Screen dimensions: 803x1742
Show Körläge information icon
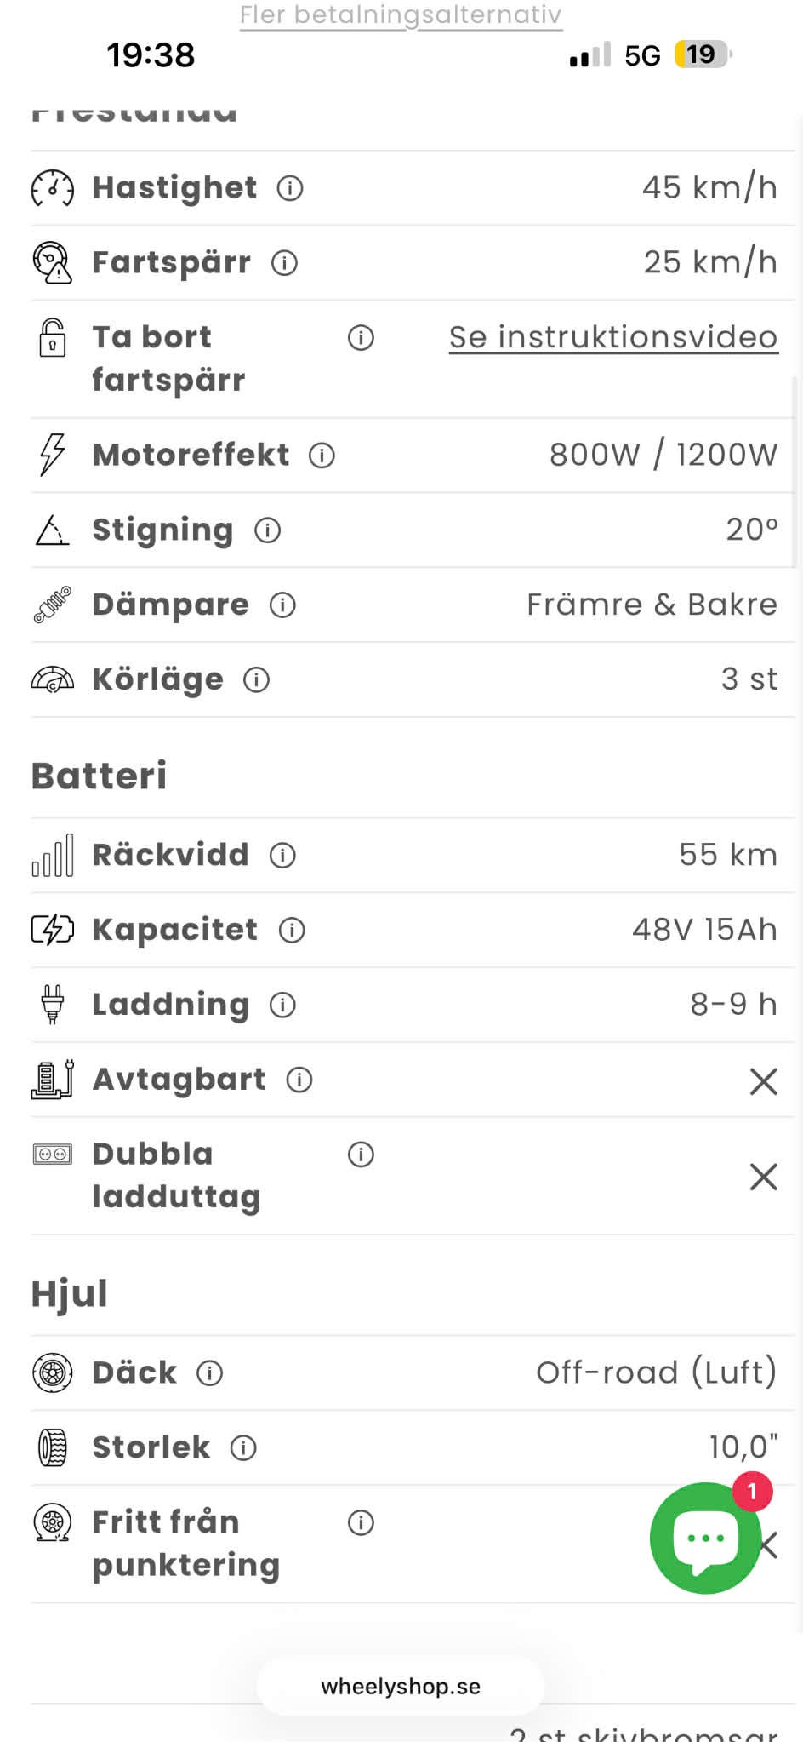tap(256, 680)
